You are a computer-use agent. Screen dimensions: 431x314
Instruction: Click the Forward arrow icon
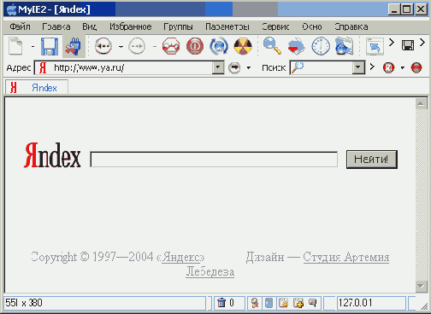tap(137, 46)
